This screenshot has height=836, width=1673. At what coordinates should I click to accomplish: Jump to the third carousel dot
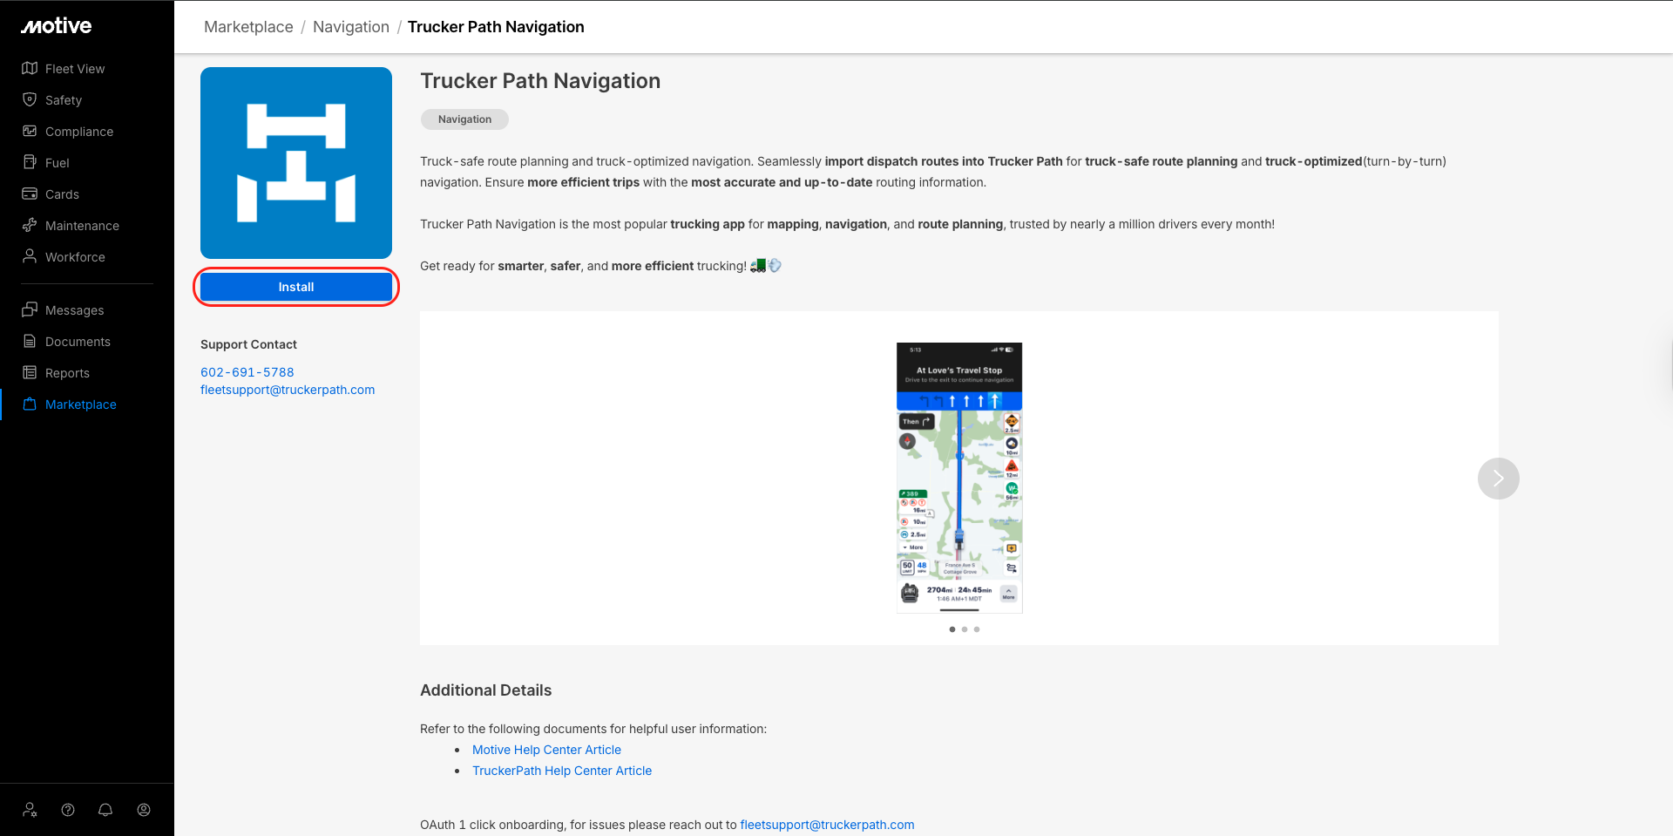pos(977,629)
